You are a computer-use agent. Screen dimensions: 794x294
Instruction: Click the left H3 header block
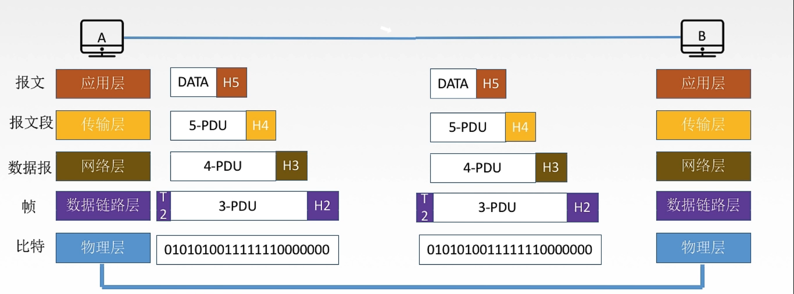coord(291,166)
